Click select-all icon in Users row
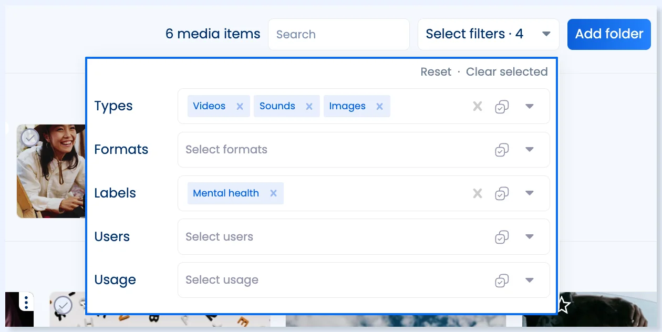Image resolution: width=662 pixels, height=332 pixels. click(502, 237)
